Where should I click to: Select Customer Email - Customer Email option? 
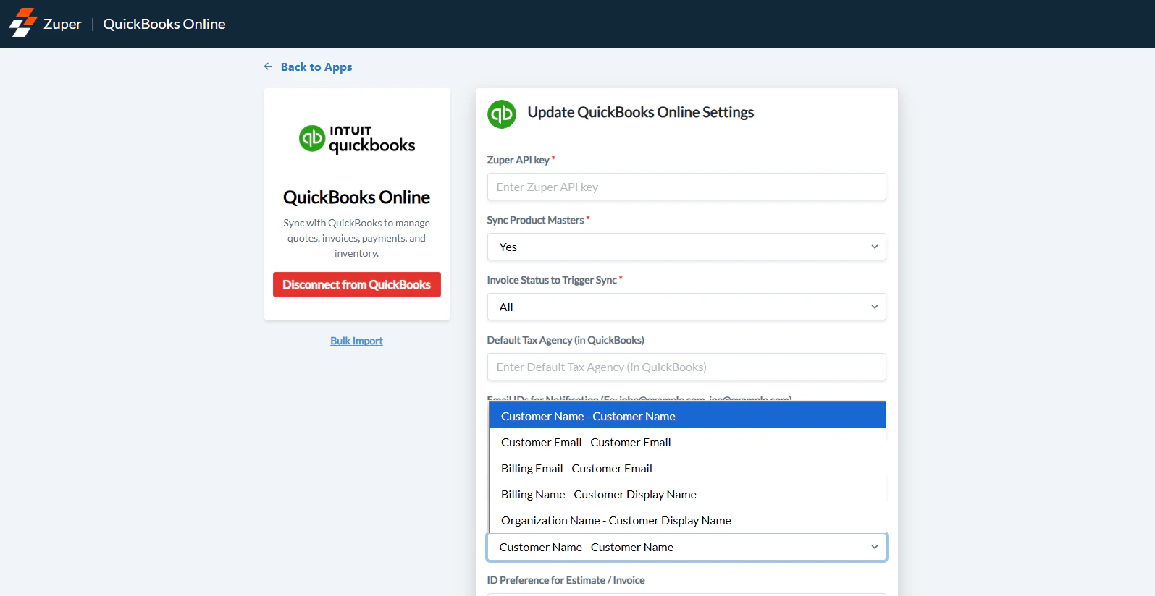[688, 442]
